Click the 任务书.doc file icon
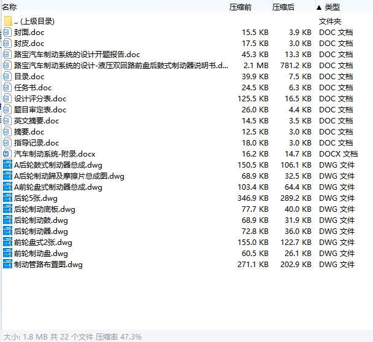The width and height of the screenshot is (373, 342). [x=7, y=87]
